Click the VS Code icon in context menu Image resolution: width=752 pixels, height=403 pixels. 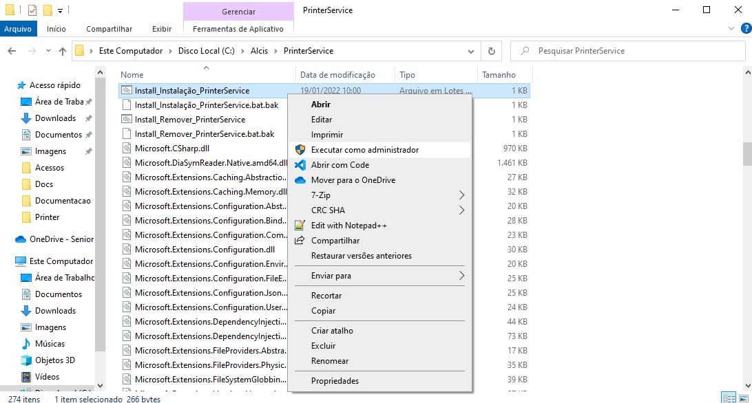pyautogui.click(x=300, y=165)
